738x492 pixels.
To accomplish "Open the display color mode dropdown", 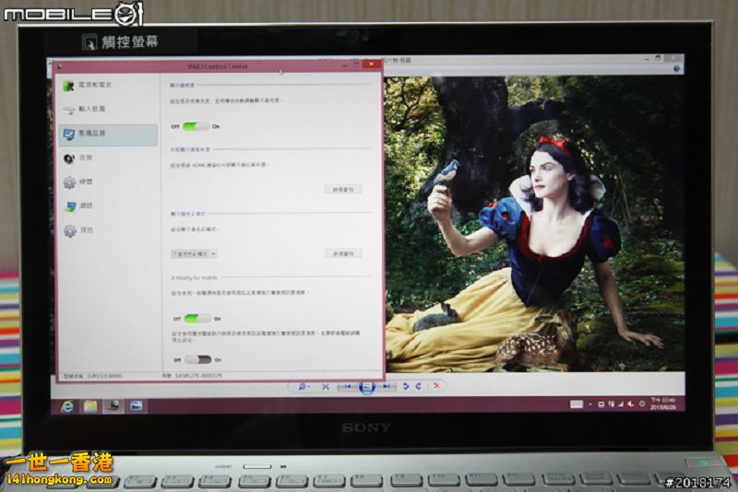I will [x=194, y=253].
